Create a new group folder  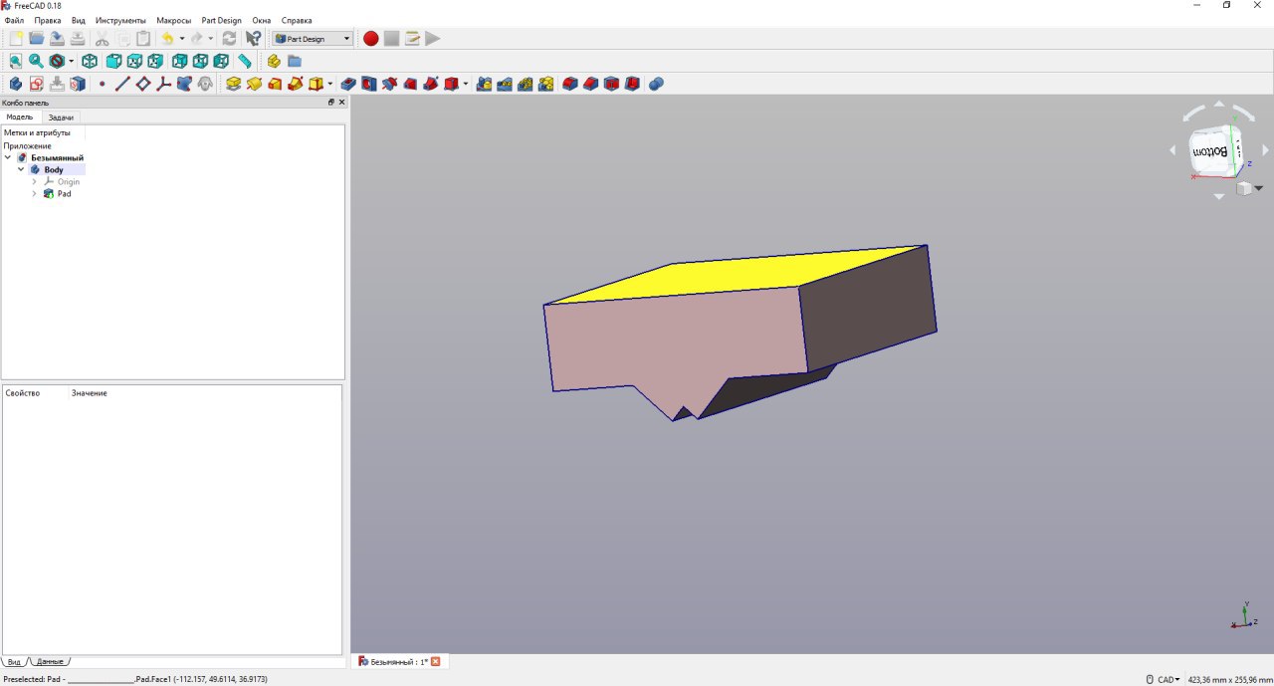(x=295, y=61)
